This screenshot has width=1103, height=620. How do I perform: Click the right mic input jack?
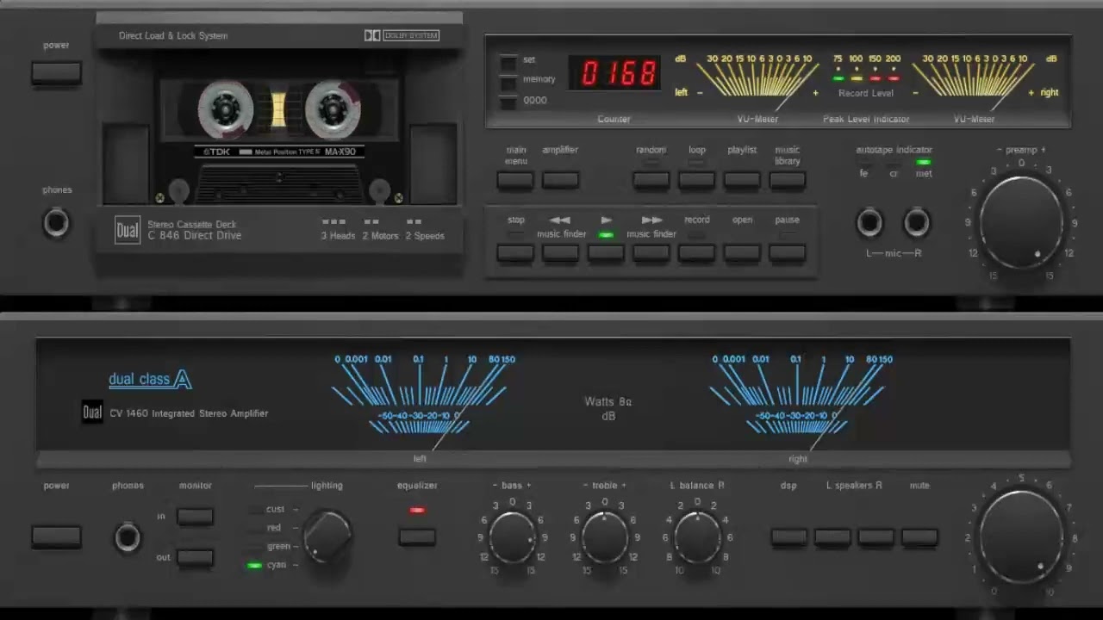(x=916, y=223)
